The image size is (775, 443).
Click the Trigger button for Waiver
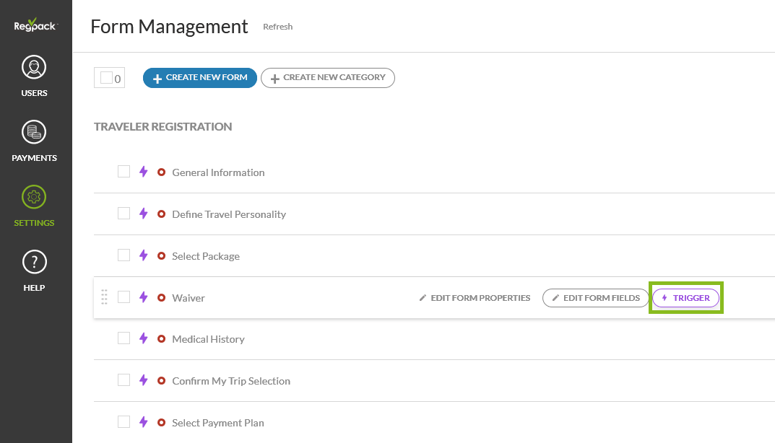(685, 298)
